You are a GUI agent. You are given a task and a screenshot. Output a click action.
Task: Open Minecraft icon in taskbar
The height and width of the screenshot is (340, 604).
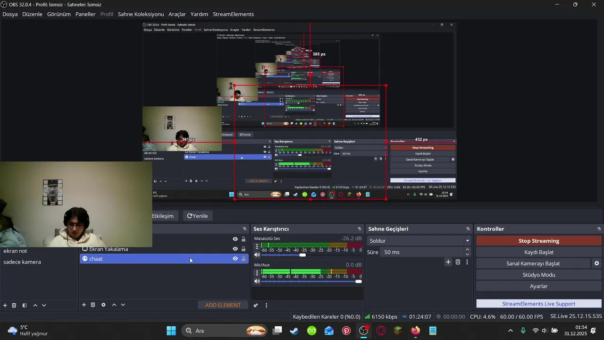tap(398, 331)
